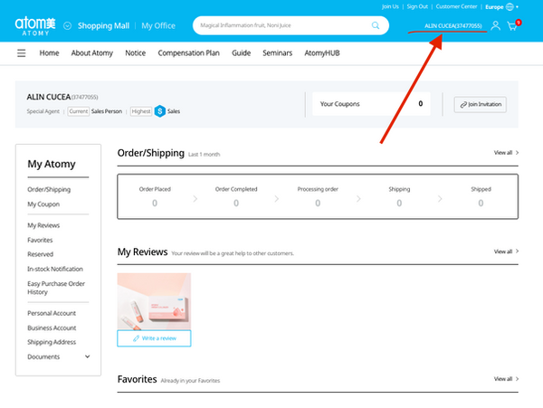Click the globe icon next to Europe
Image resolution: width=543 pixels, height=408 pixels.
click(510, 6)
